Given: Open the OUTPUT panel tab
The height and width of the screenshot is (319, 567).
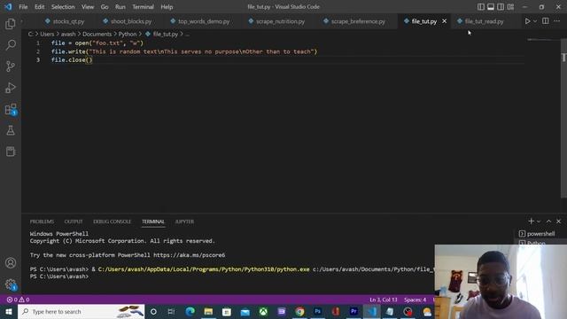Looking at the screenshot, I should 74,222.
